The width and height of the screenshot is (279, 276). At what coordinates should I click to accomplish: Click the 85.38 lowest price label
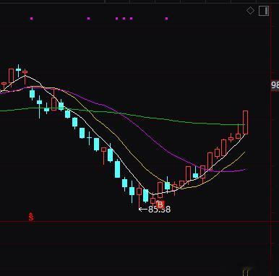coord(159,210)
